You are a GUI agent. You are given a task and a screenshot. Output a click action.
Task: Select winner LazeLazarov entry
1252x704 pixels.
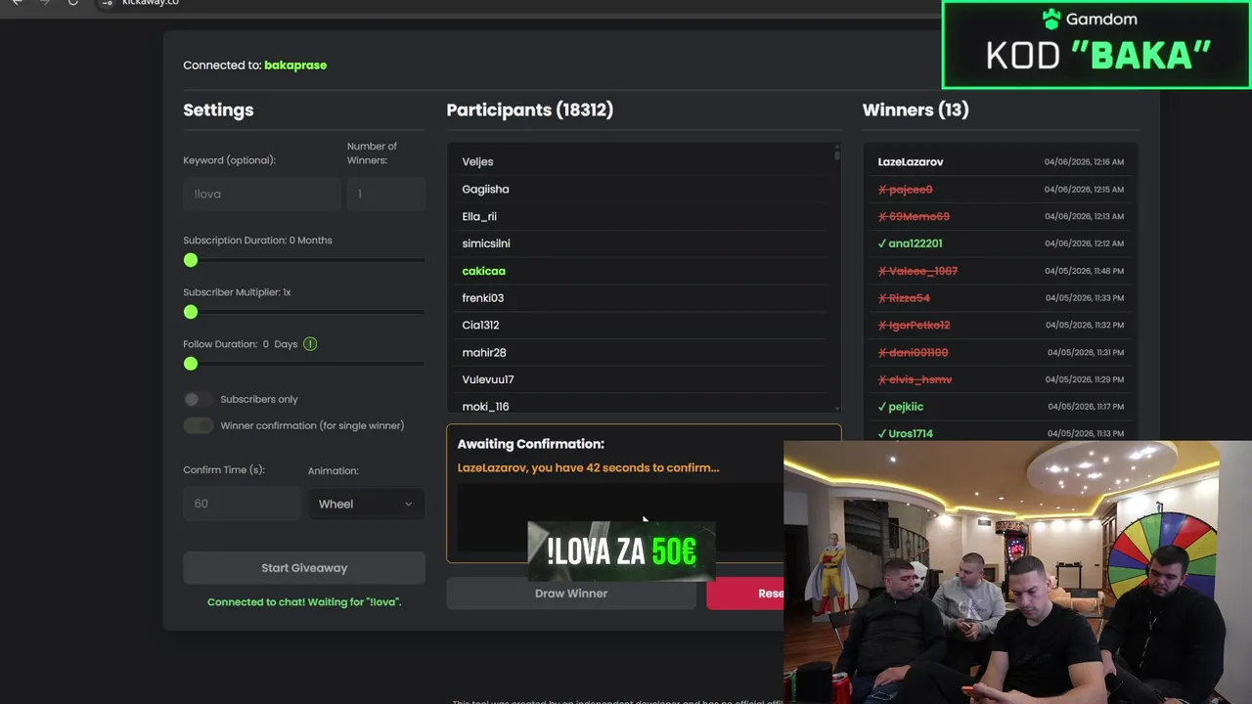tap(1001, 161)
